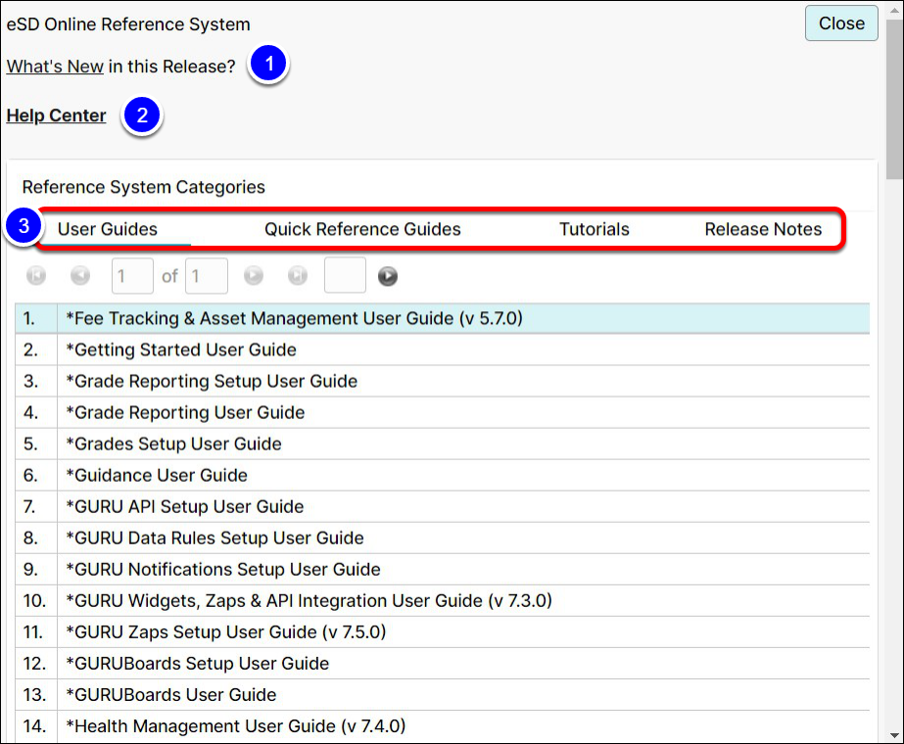Close the eSD Online Reference System
The width and height of the screenshot is (904, 744).
(x=841, y=23)
